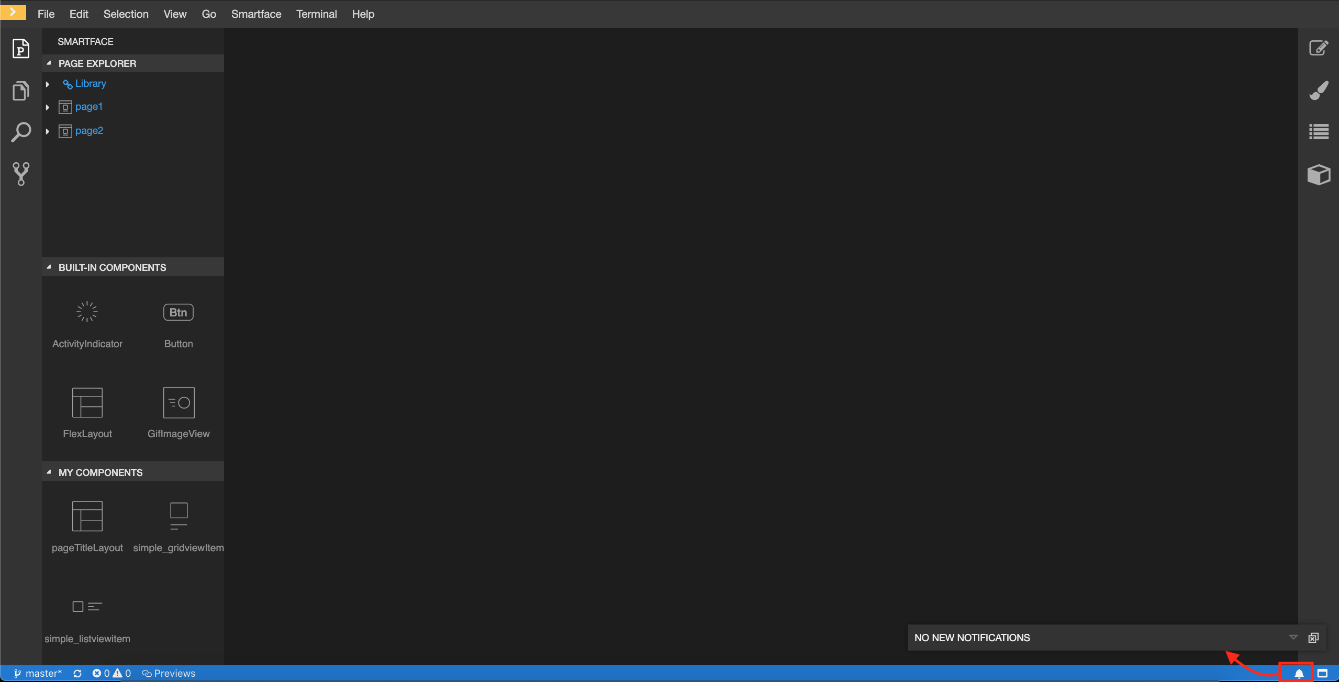Open the Go menu
Viewport: 1339px width, 682px height.
[209, 14]
